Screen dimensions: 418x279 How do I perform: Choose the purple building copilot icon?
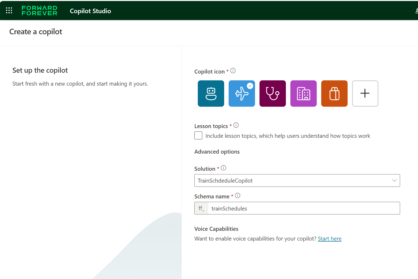(x=303, y=94)
